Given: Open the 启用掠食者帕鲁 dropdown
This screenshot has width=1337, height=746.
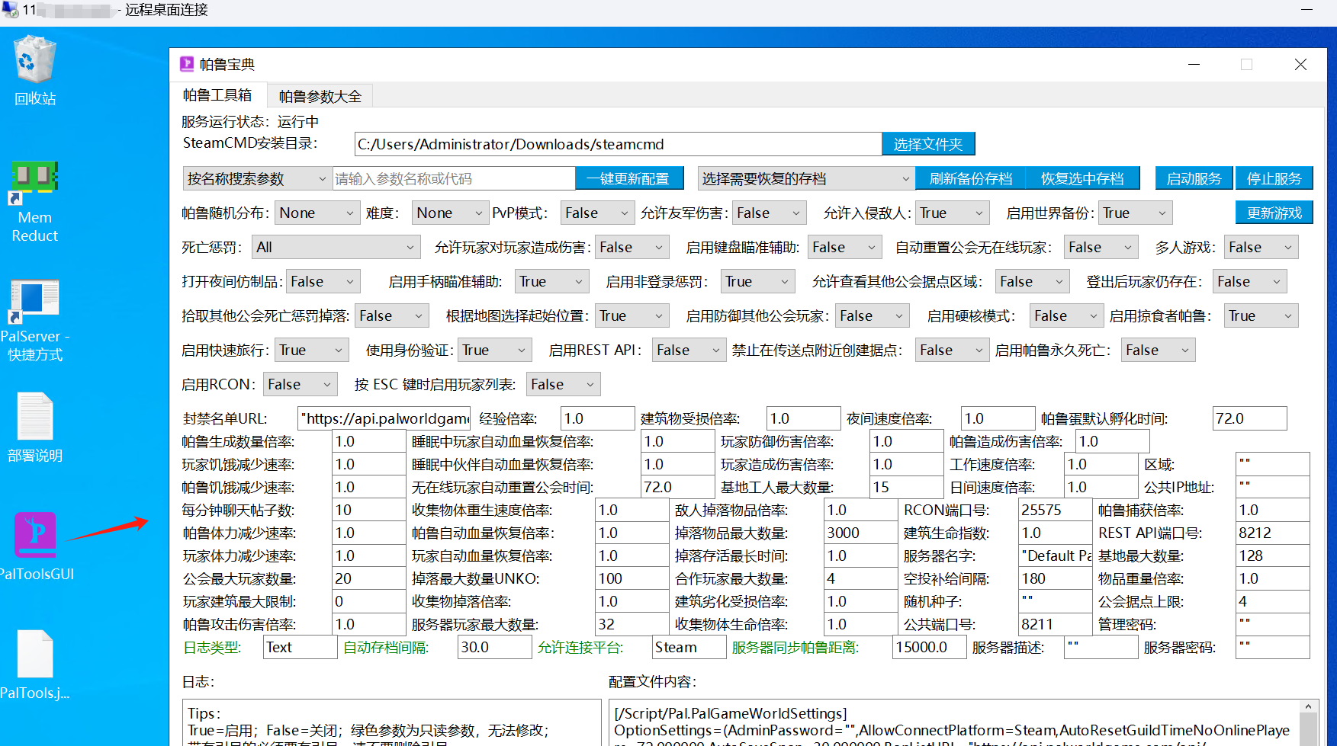Looking at the screenshot, I should click(x=1261, y=315).
